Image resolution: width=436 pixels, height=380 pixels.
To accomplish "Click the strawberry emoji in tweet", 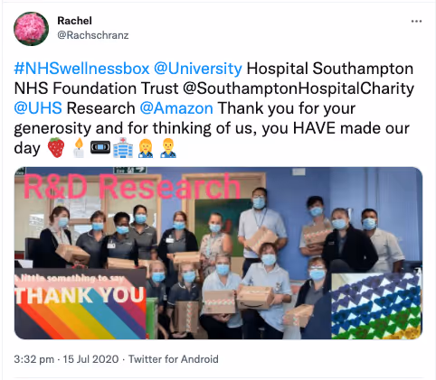I will (x=56, y=148).
